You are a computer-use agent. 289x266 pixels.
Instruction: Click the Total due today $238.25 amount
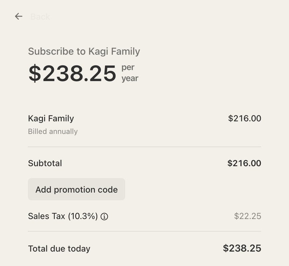[242, 248]
